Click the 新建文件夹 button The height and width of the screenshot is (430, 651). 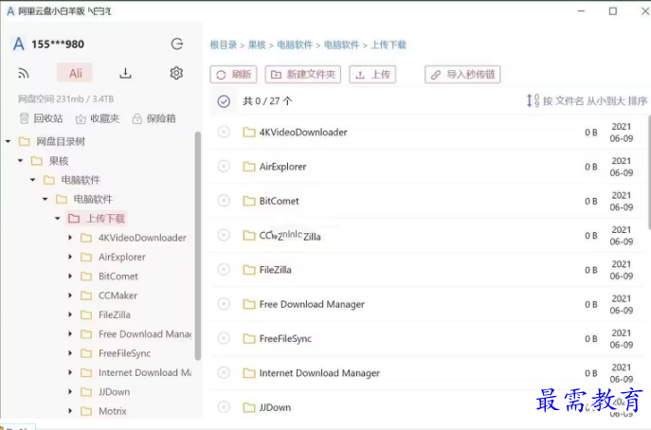click(x=303, y=75)
